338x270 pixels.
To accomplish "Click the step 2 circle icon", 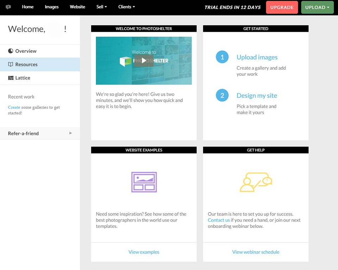I will [x=222, y=95].
